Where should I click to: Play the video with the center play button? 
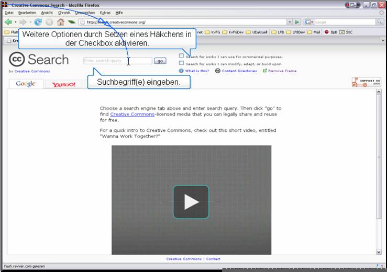(191, 202)
